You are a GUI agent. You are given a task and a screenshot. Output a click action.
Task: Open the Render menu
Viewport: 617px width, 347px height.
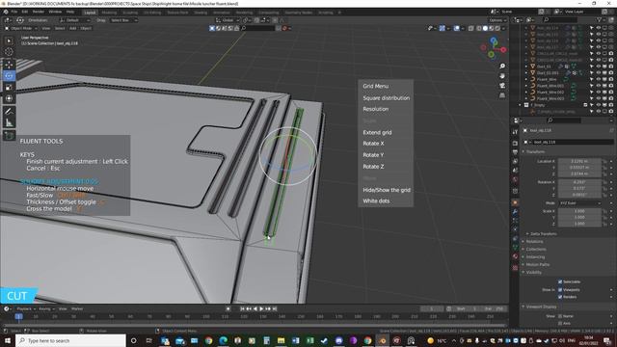[x=39, y=12]
